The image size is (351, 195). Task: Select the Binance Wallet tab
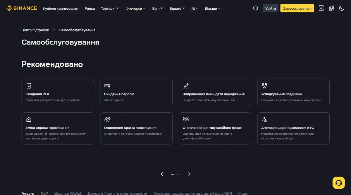pyautogui.click(x=68, y=193)
